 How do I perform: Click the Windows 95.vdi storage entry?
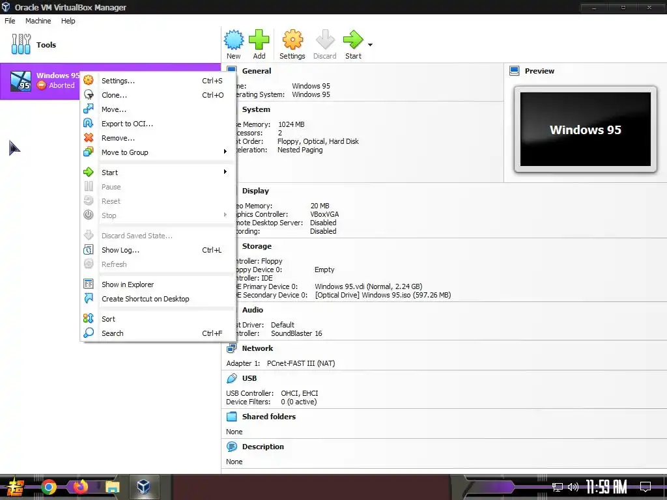(369, 286)
